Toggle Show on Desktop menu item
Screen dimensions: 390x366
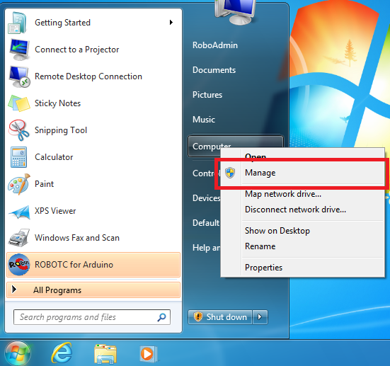pos(277,231)
